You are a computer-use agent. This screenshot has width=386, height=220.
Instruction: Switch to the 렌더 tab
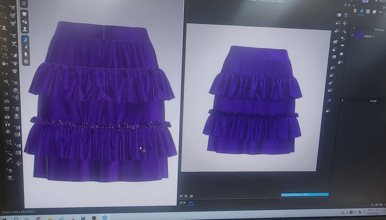click(x=191, y=203)
